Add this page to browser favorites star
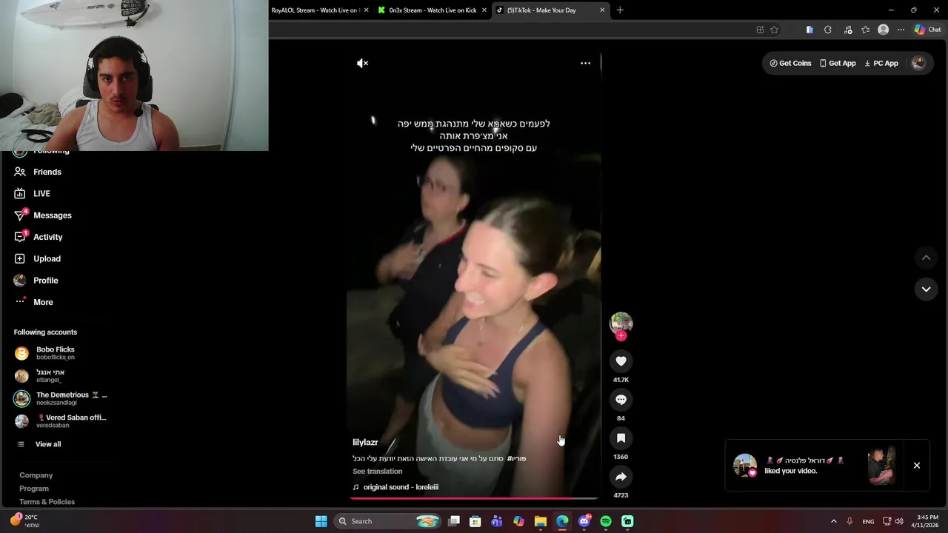 pyautogui.click(x=774, y=30)
